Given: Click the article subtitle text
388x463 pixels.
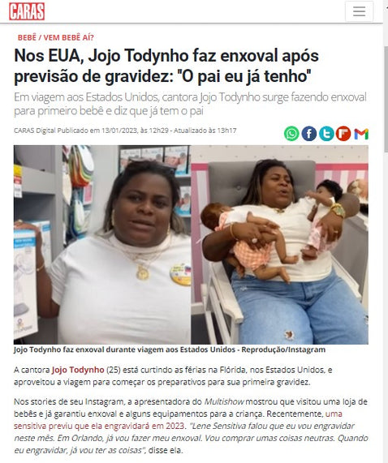Looking at the screenshot, I should pyautogui.click(x=190, y=104).
